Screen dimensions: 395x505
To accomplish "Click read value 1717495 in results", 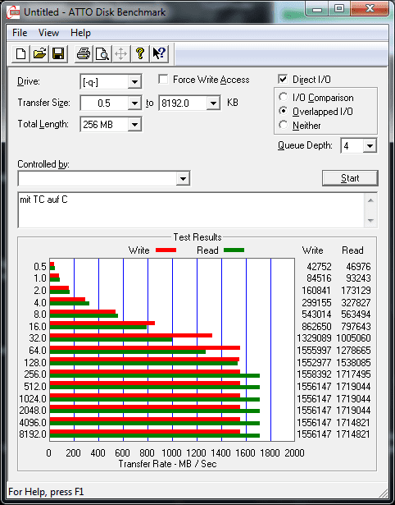I will click(353, 374).
